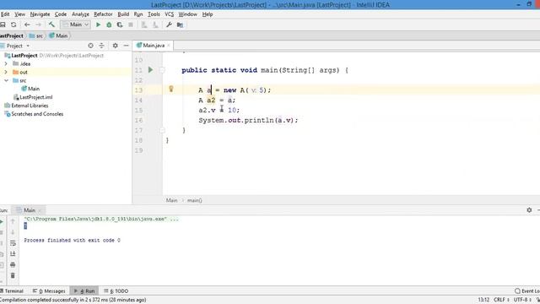The width and height of the screenshot is (540, 304).
Task: Clear console with the trash icon
Action: click(13, 275)
